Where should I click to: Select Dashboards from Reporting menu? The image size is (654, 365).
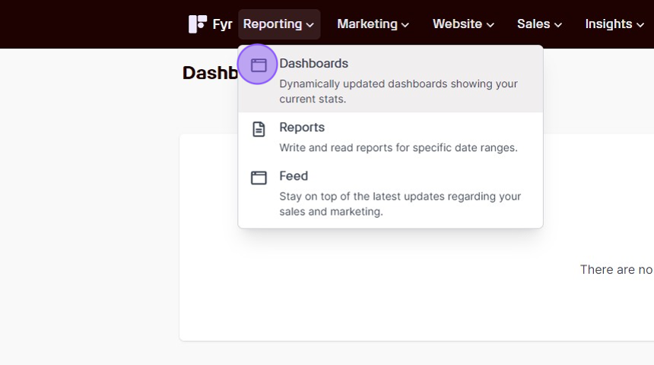coord(390,80)
